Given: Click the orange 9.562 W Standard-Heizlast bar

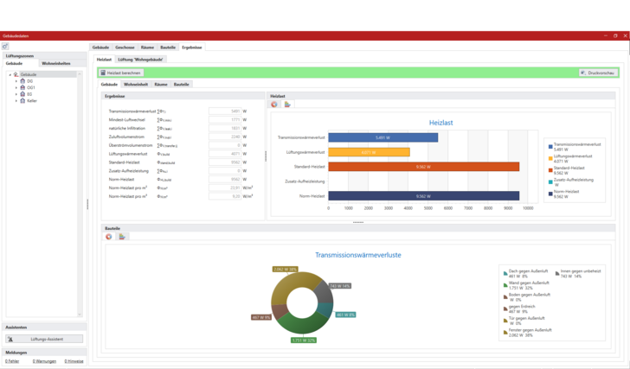Looking at the screenshot, I should (x=423, y=167).
